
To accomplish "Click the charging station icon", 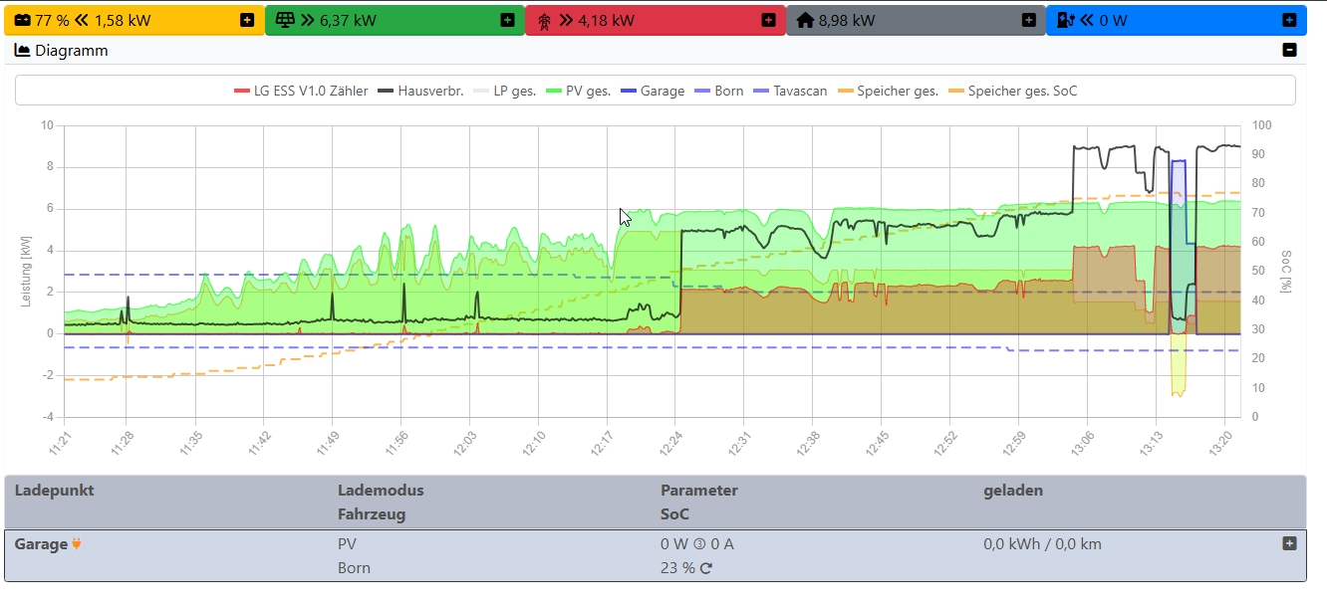I will pyautogui.click(x=1065, y=20).
